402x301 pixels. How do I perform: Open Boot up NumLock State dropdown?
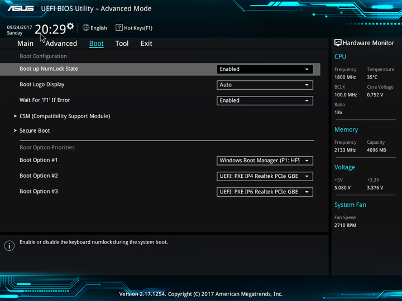(265, 69)
